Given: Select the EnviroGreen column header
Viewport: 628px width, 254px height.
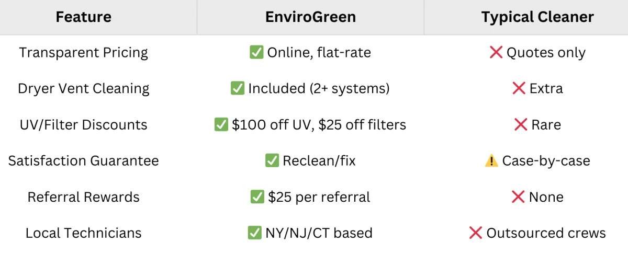Looking at the screenshot, I should click(x=311, y=17).
